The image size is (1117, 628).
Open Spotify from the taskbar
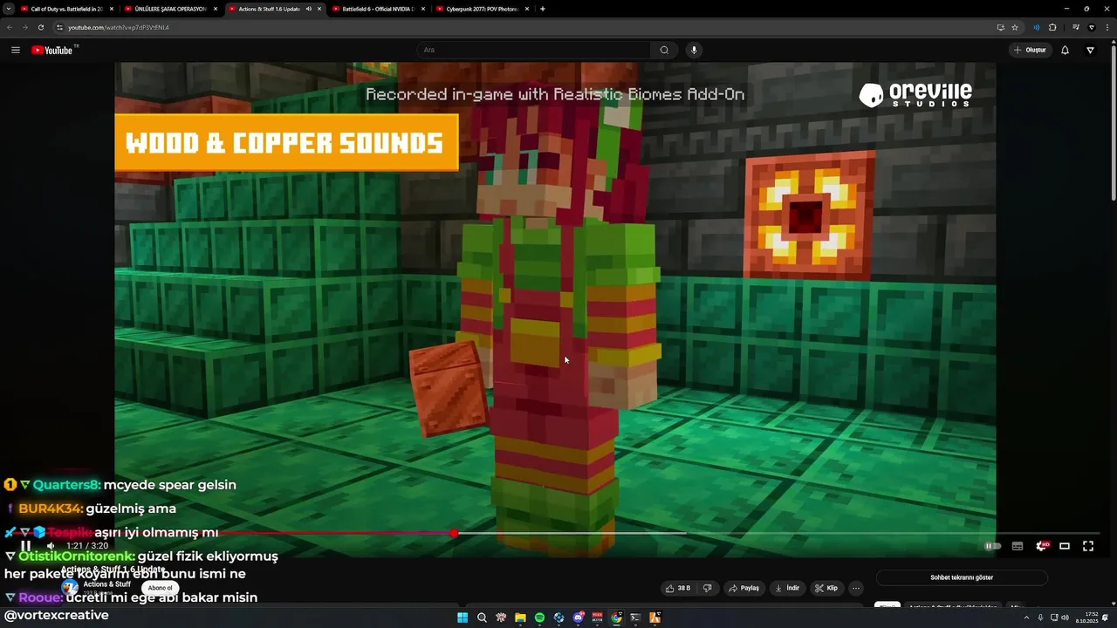coord(539,618)
